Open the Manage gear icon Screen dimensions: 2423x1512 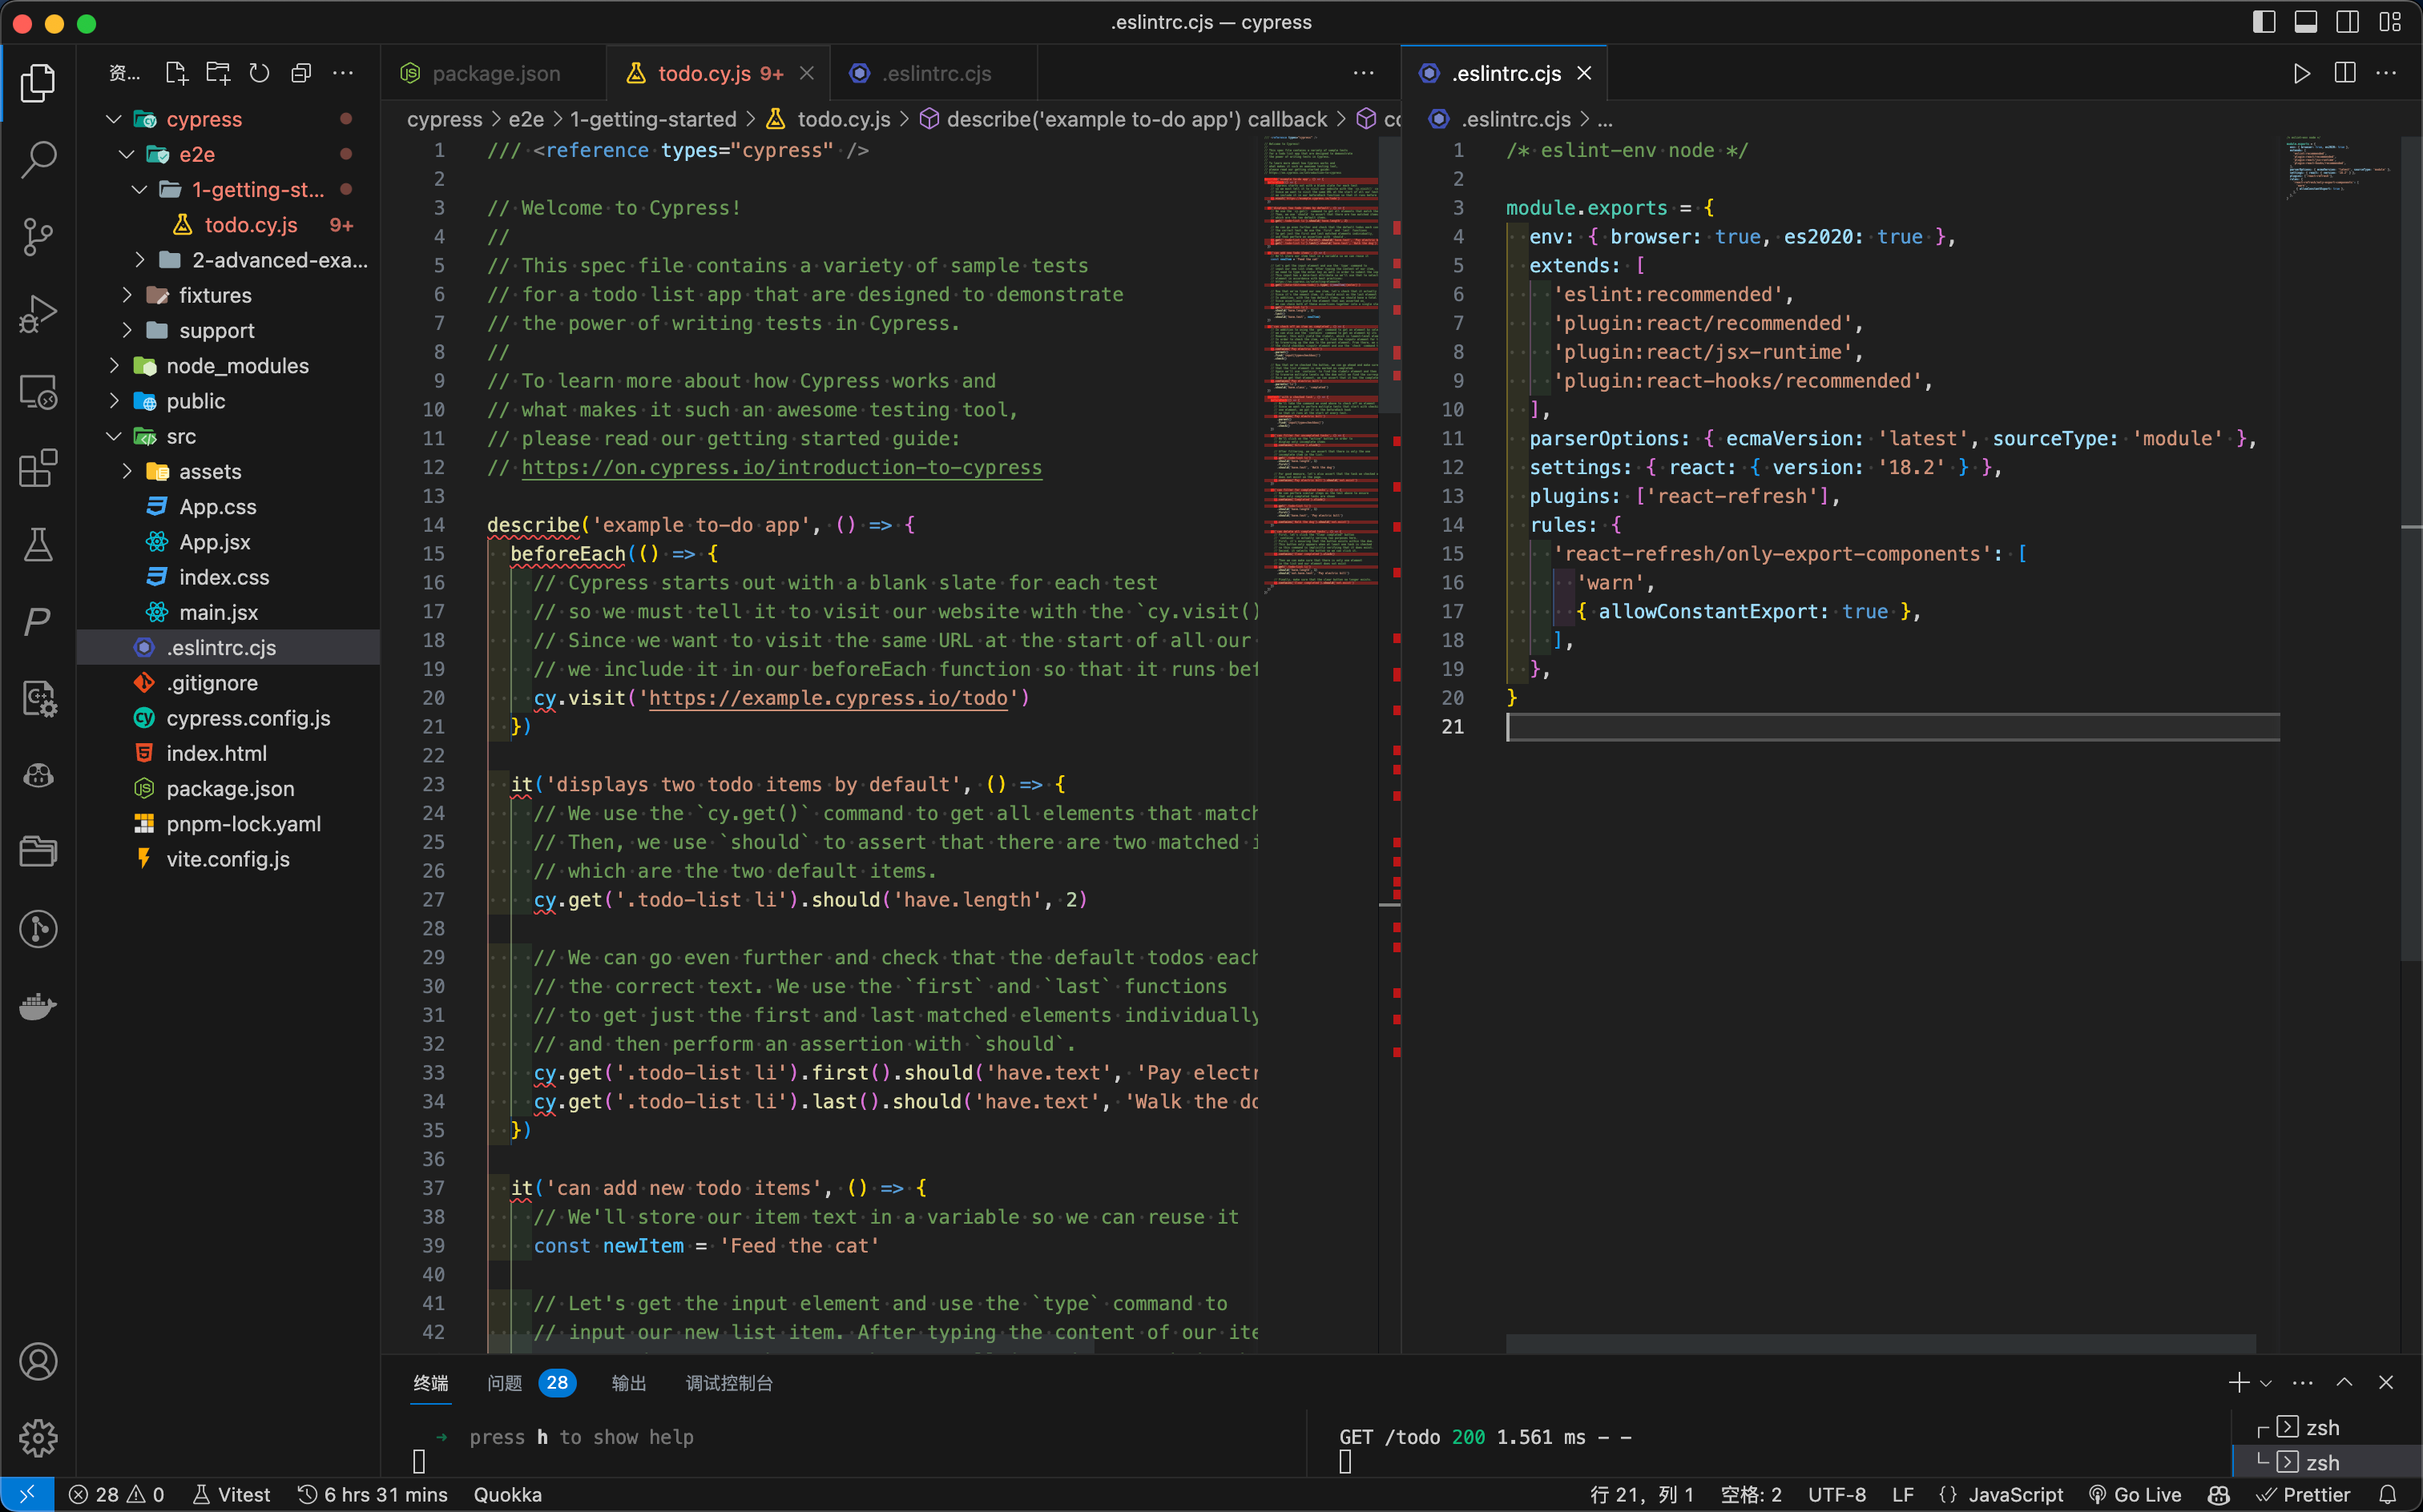38,1438
